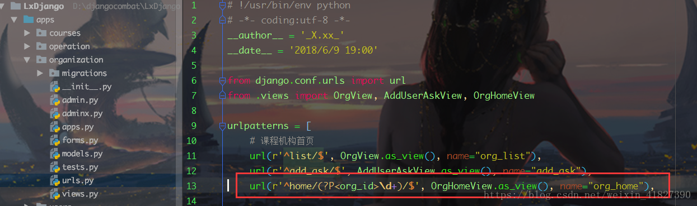Screen dimensions: 697x206
Task: Click the Python file icon of views.py
Action: click(x=55, y=194)
